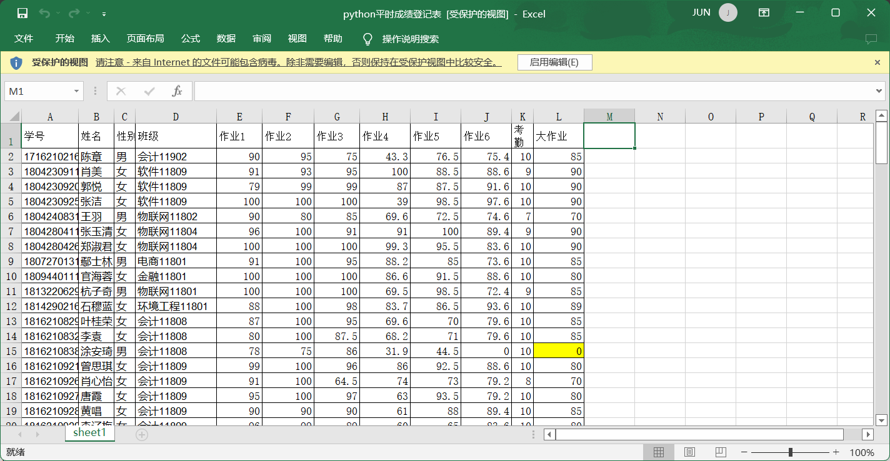890x461 pixels.
Task: Select the sheet1 worksheet tab
Action: [89, 433]
